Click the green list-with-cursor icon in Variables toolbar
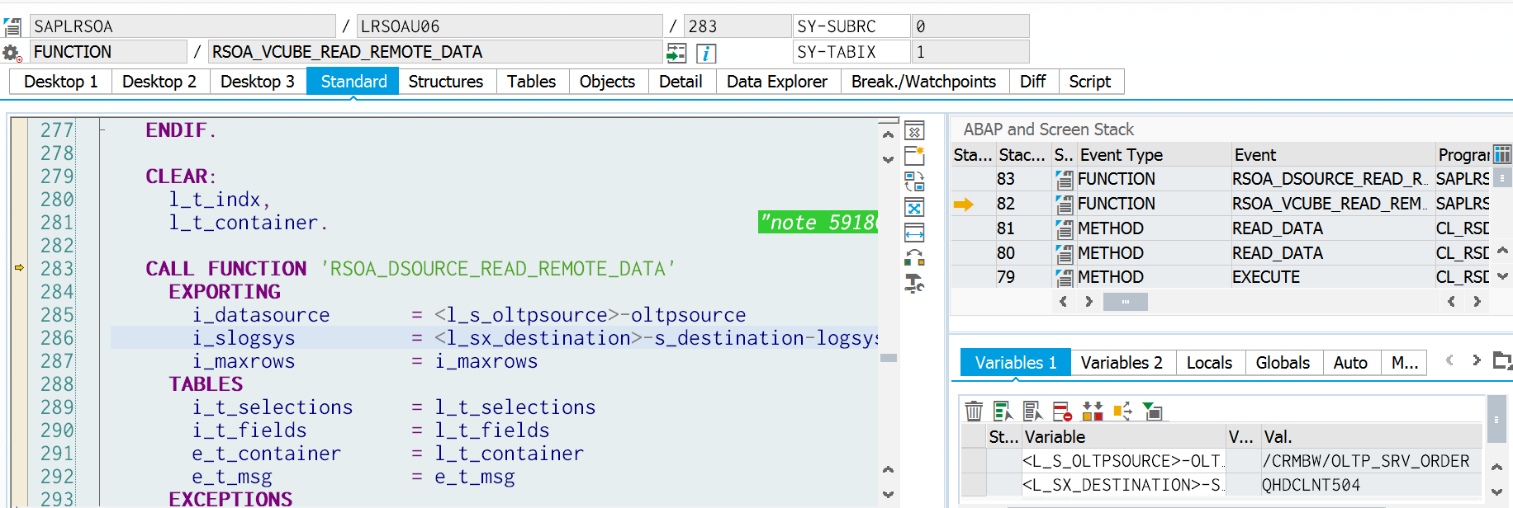Image resolution: width=1513 pixels, height=508 pixels. tap(1003, 411)
